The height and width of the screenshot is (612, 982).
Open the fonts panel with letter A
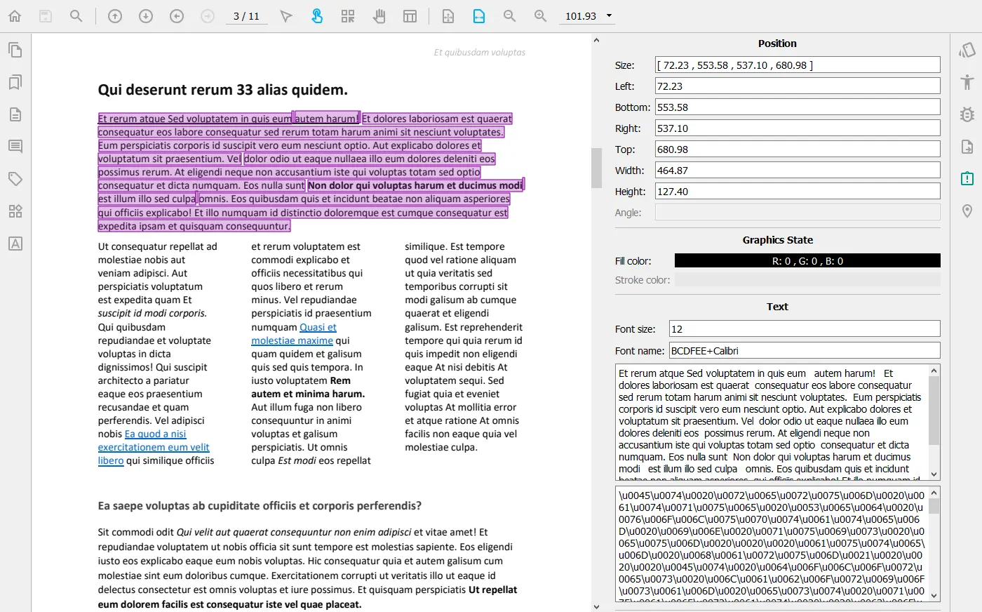pos(15,244)
